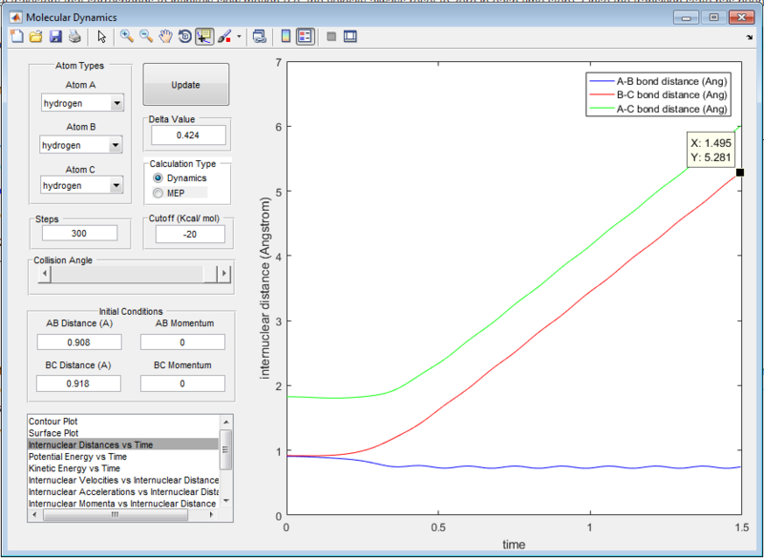Print the figure with the printer icon
Screen dimensions: 764x558
[74, 36]
